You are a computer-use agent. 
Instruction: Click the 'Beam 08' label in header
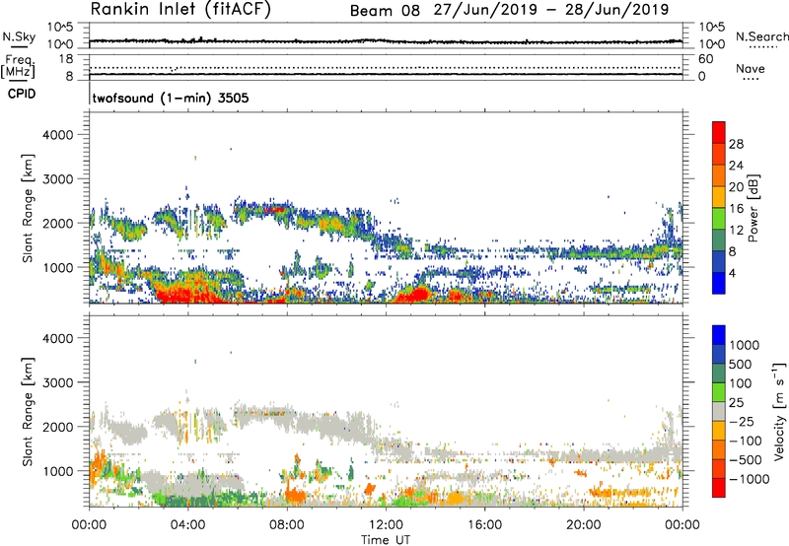click(x=385, y=11)
